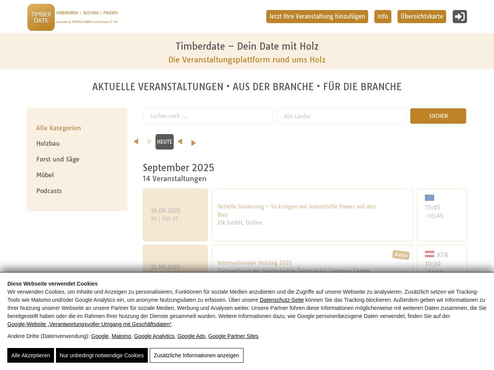This screenshot has height=370, width=494.
Task: Open the Datenschutz-Seite link
Action: click(x=281, y=300)
